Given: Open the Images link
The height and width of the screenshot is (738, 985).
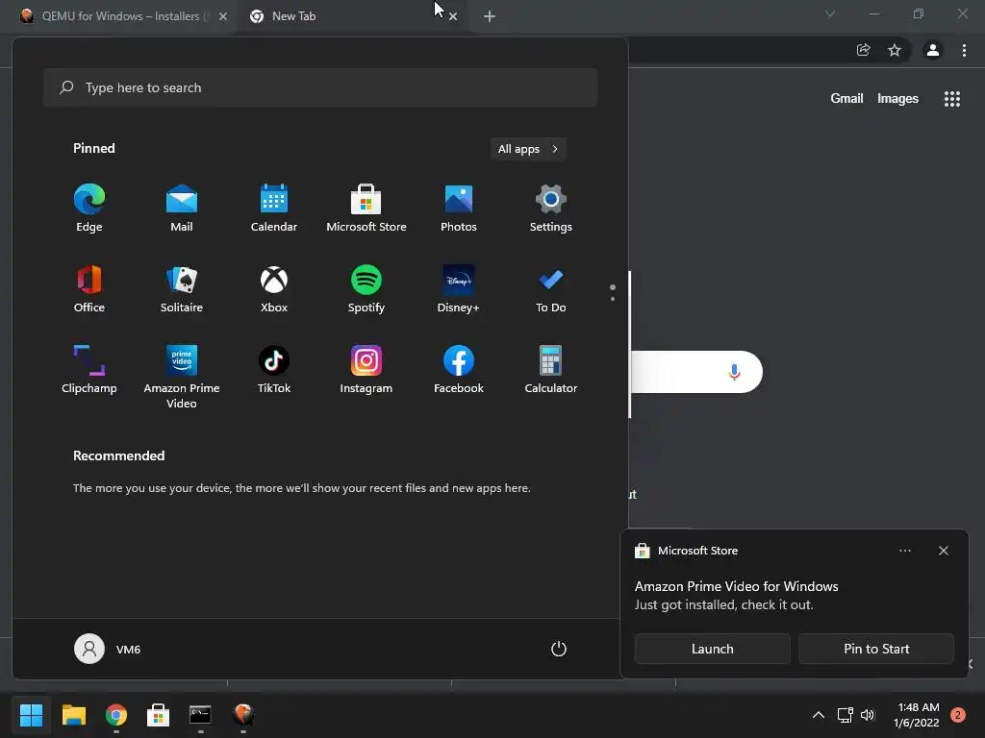Looking at the screenshot, I should (x=897, y=99).
